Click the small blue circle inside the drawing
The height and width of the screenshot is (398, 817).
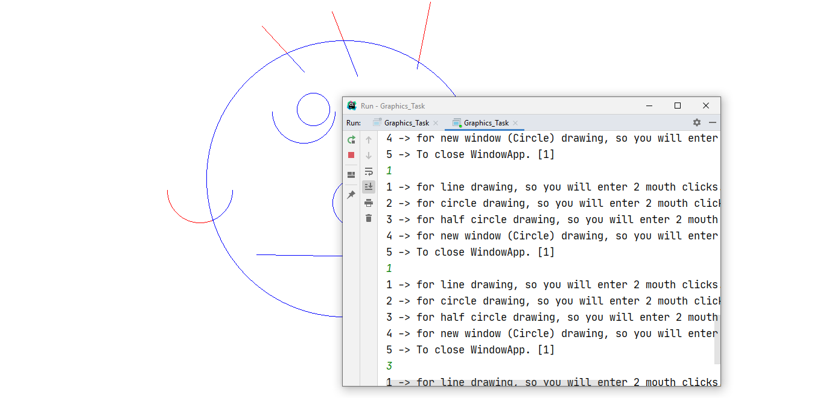313,110
